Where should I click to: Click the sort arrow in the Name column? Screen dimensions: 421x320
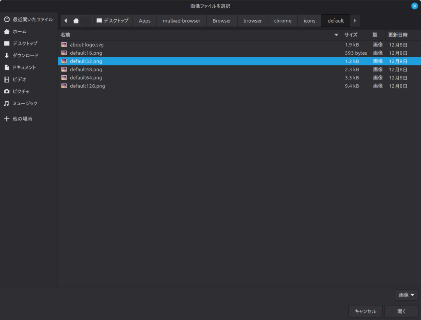[336, 35]
